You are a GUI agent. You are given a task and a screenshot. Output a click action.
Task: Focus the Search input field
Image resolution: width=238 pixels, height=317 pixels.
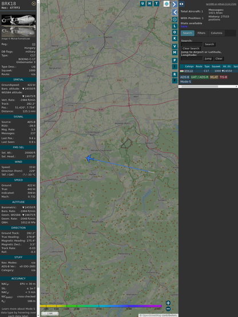pyautogui.click(x=192, y=44)
